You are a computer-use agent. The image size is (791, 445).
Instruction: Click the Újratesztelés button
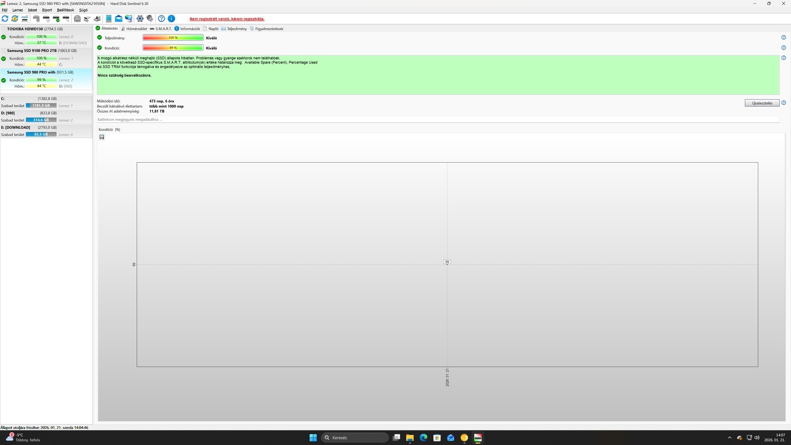click(762, 103)
